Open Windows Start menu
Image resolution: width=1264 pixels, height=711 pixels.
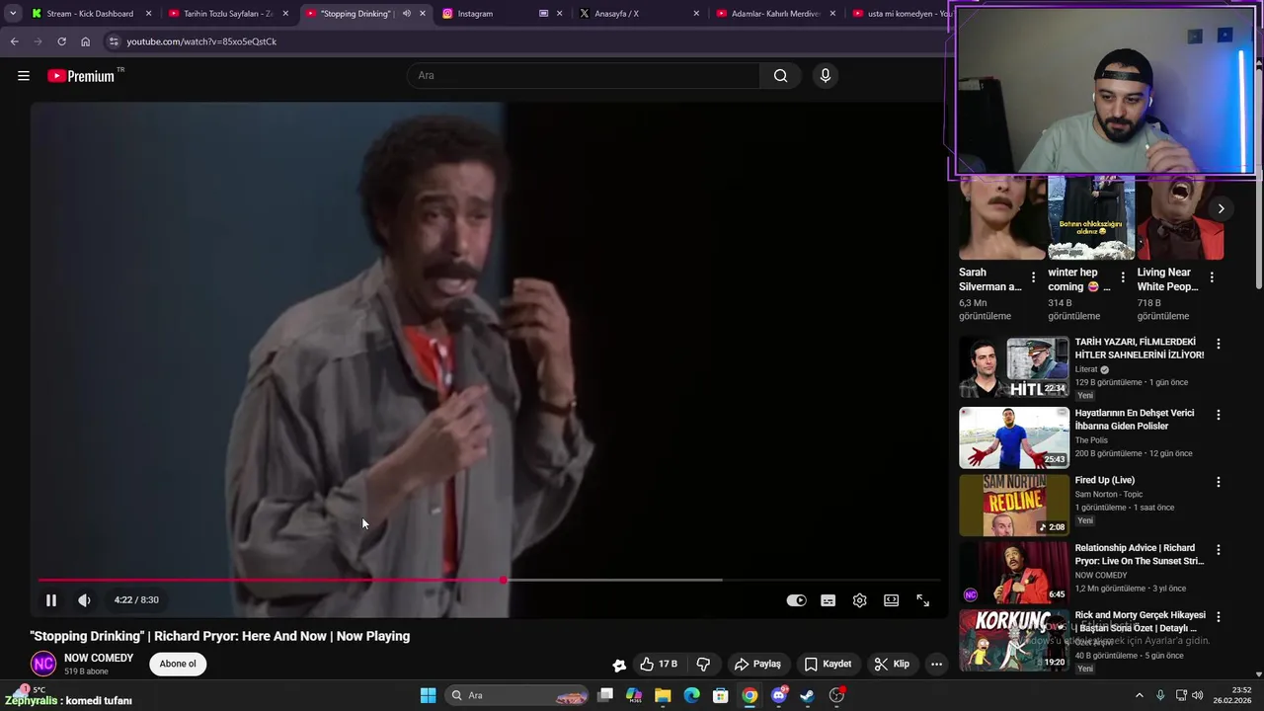tap(428, 695)
